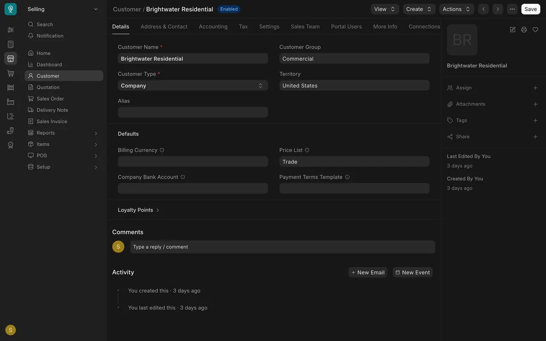Screen dimensions: 546x341
Task: Open the Selling workspace switcher dropdown
Action: click(63, 9)
